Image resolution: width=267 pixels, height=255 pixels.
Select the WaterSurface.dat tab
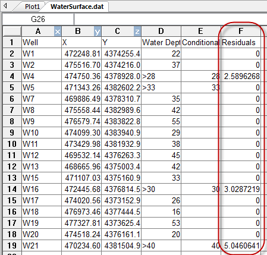point(77,7)
